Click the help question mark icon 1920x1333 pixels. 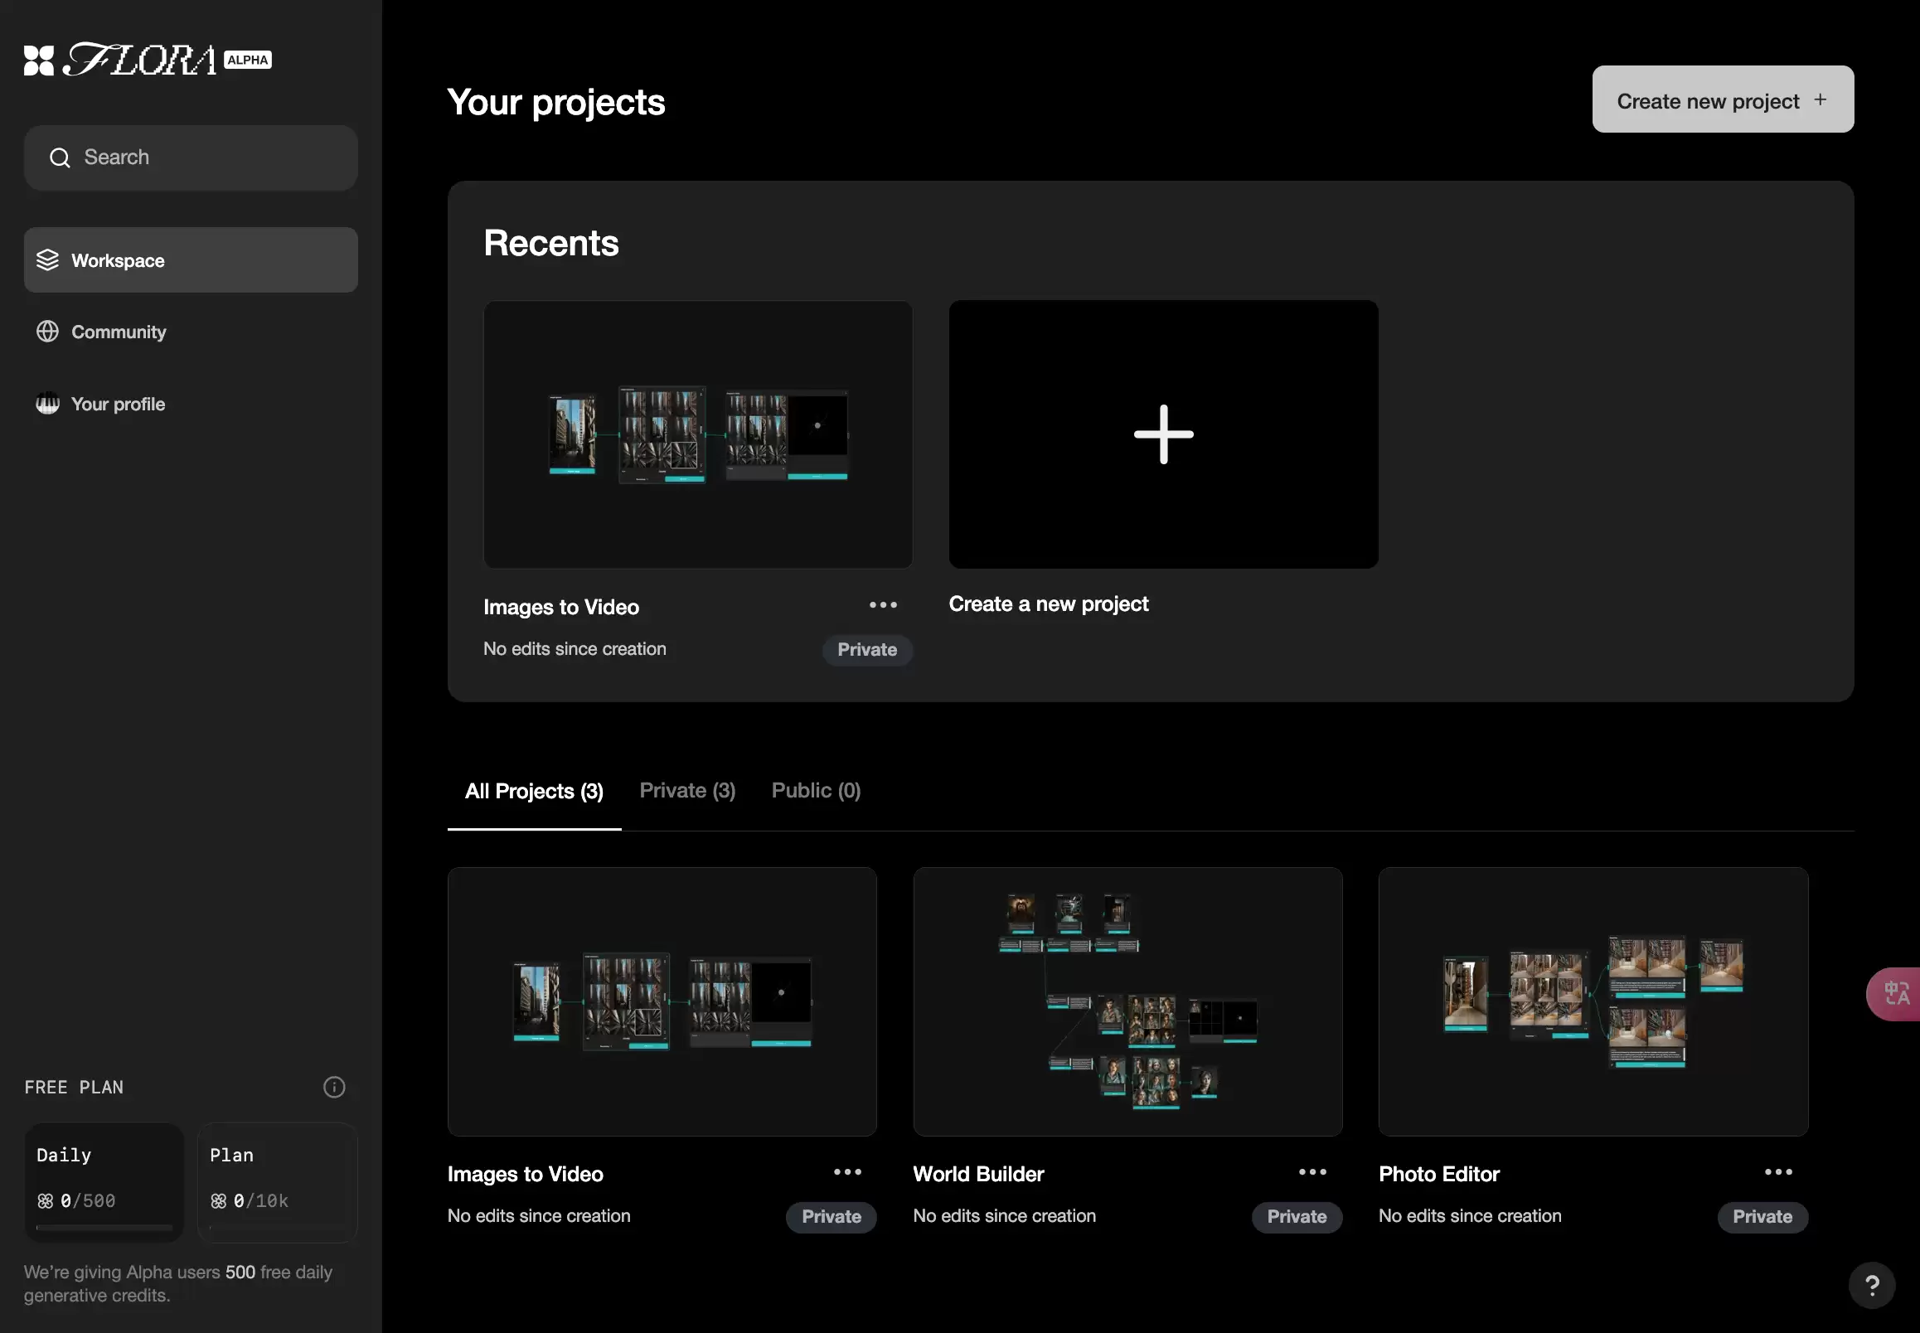coord(1872,1285)
